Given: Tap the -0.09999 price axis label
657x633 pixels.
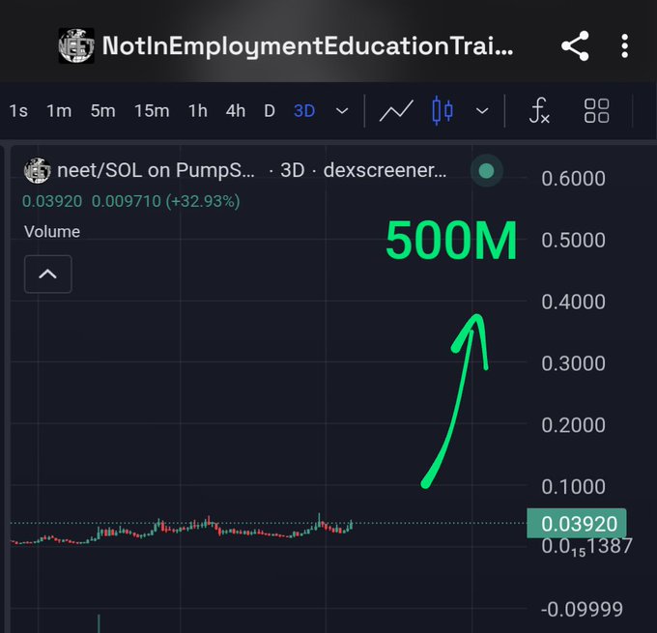Looking at the screenshot, I should click(x=582, y=609).
